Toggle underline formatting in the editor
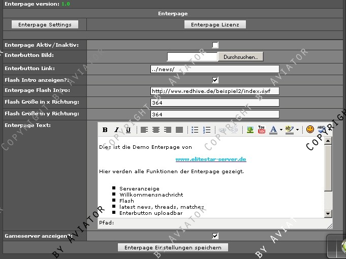This screenshot has width=346, height=259. pos(129,129)
